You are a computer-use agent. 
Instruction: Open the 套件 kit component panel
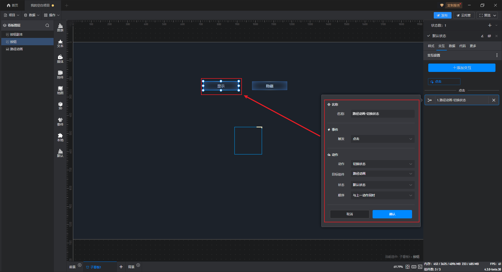tap(60, 122)
